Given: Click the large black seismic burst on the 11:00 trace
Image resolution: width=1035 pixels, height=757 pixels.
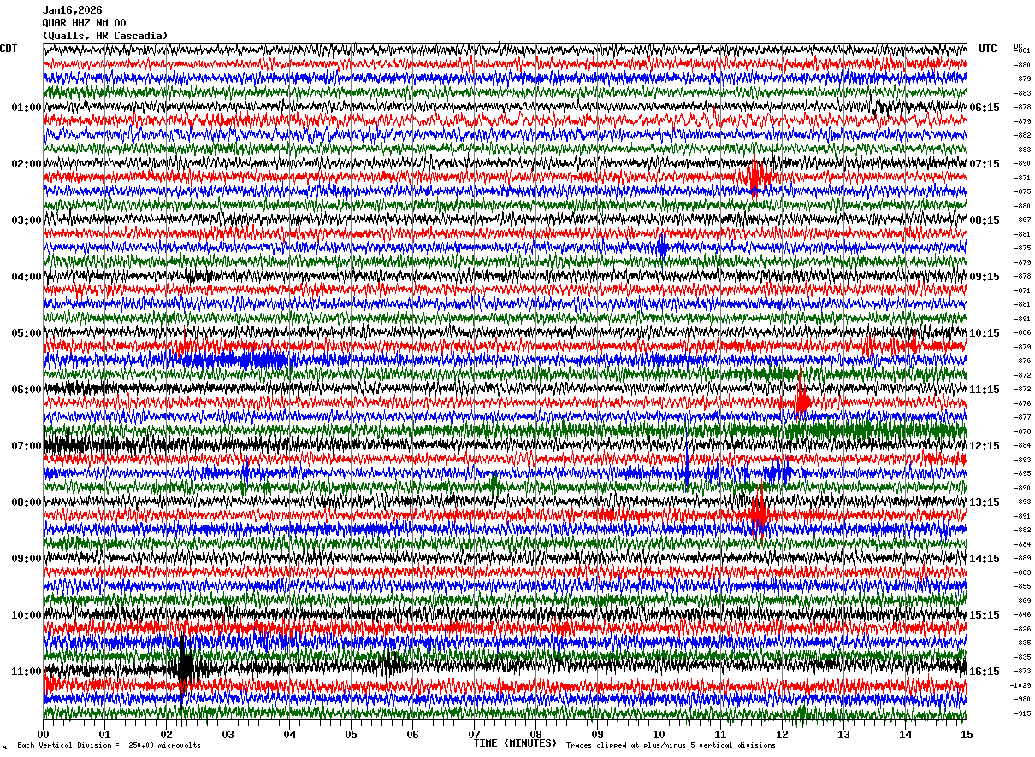Looking at the screenshot, I should pyautogui.click(x=184, y=669).
